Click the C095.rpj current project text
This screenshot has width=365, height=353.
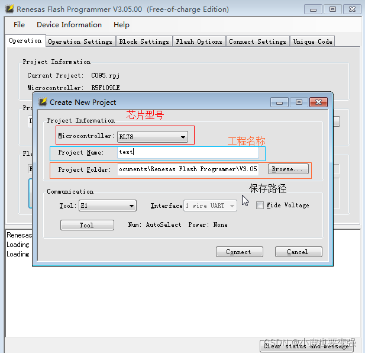(105, 75)
